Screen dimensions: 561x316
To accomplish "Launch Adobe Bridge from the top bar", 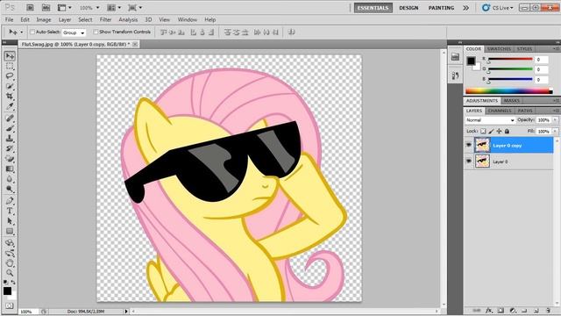I will [30, 8].
